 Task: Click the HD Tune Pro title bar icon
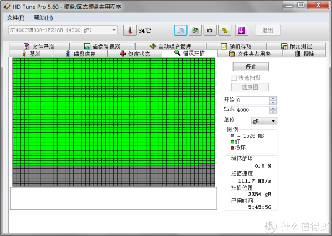click(x=7, y=7)
